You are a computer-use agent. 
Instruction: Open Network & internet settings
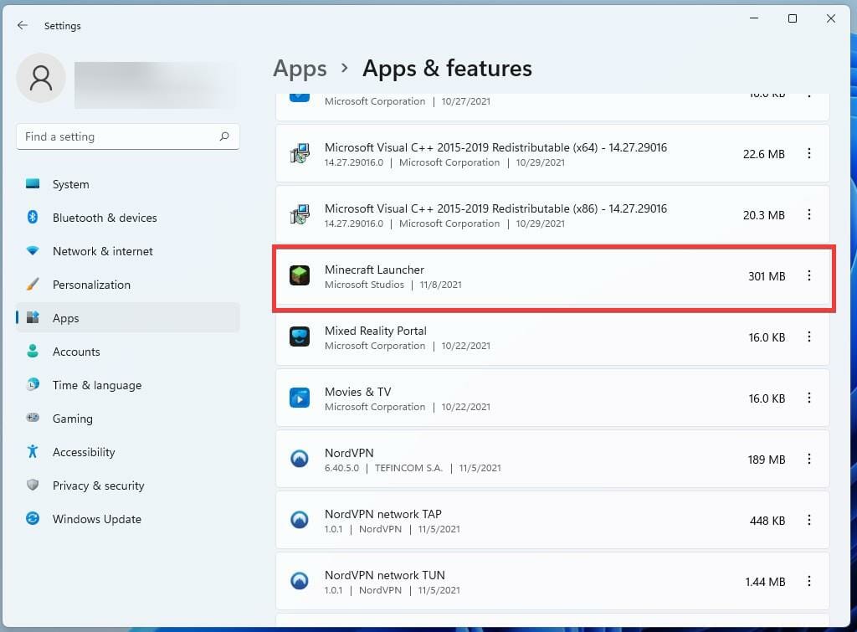(x=128, y=251)
